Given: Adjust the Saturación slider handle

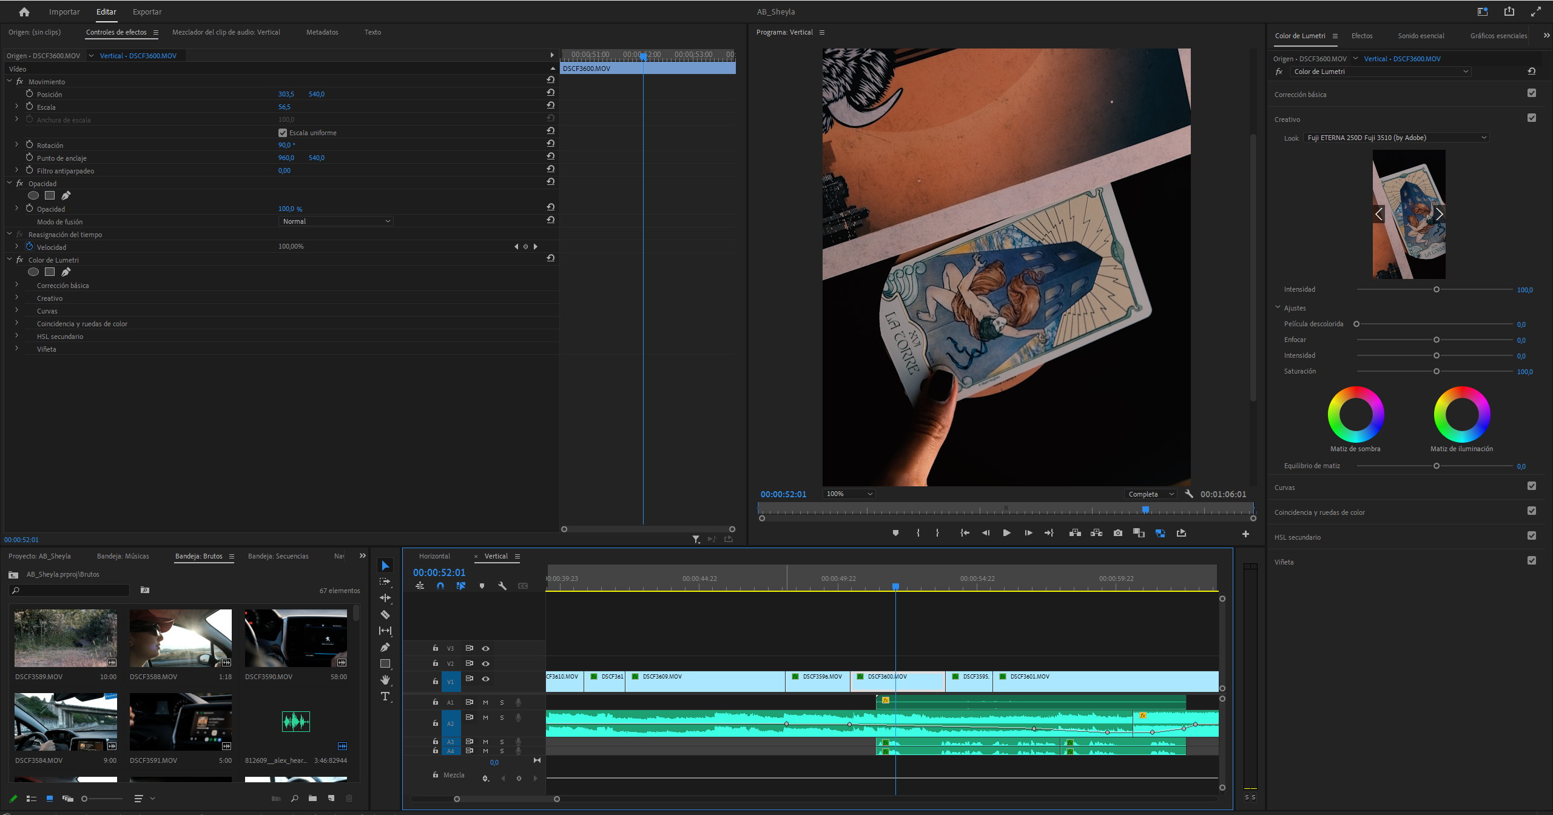Looking at the screenshot, I should (x=1437, y=371).
